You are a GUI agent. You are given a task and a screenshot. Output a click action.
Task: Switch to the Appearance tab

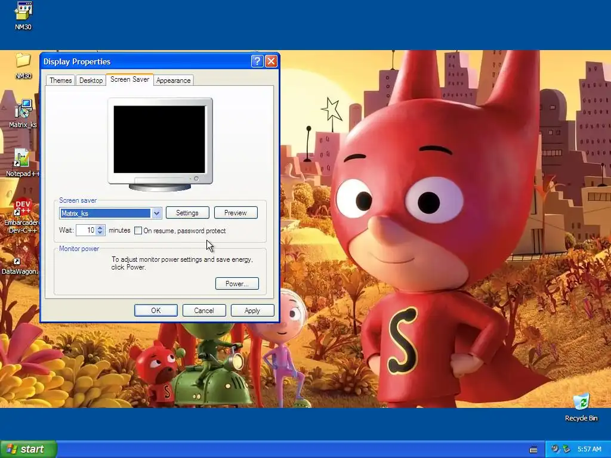pos(174,81)
